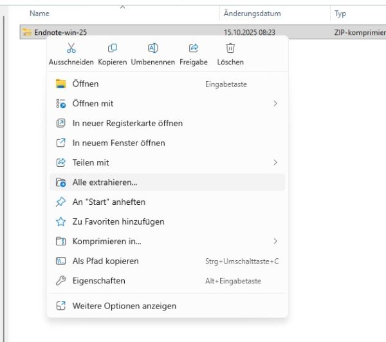Screen dimensions: 386x342
Task: Choose In neuer Registerkarte öffnen
Action: point(127,123)
